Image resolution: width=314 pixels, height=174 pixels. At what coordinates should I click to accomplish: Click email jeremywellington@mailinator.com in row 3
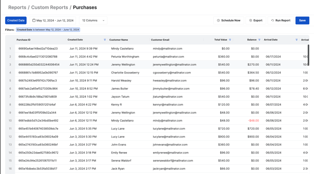[x=175, y=65]
